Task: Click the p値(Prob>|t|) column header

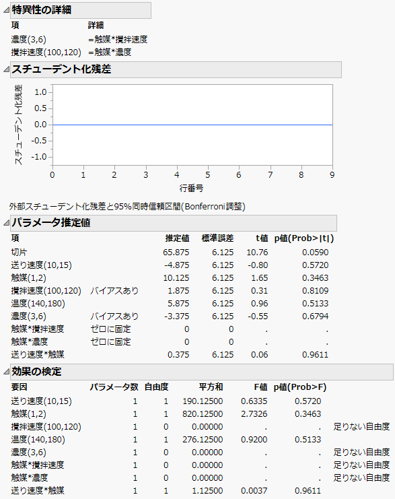Action: 304,238
